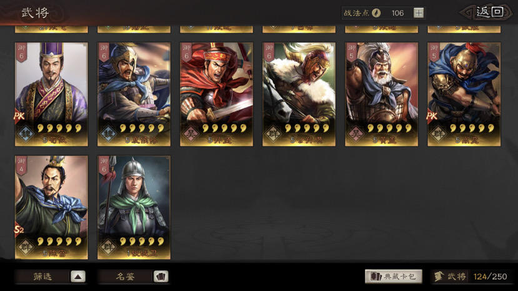Screen dimensions: 518x291
Task: Click the 吴 faction emblem on 孙坚 card
Action: coord(191,134)
